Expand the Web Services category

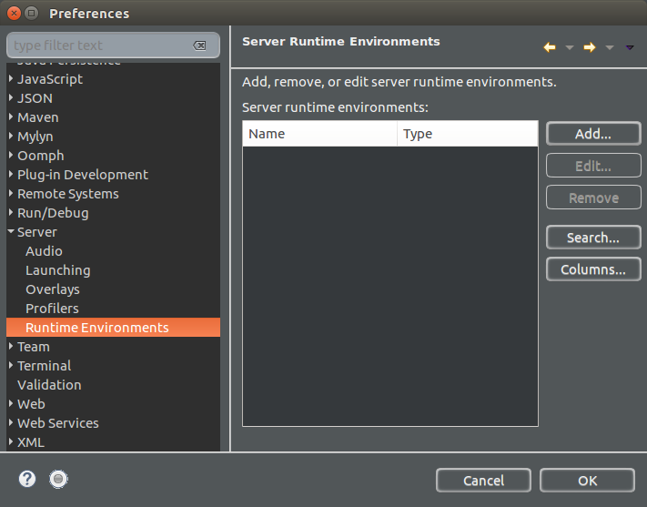click(11, 423)
